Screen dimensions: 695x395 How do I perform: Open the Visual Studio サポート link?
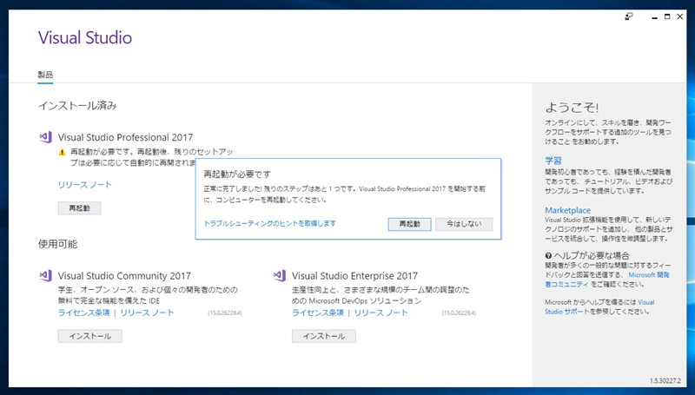point(599,306)
